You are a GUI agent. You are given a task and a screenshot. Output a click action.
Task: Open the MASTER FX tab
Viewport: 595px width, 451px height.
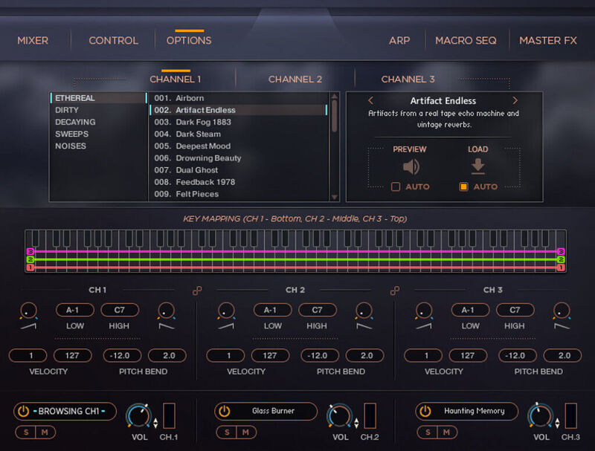pyautogui.click(x=547, y=40)
